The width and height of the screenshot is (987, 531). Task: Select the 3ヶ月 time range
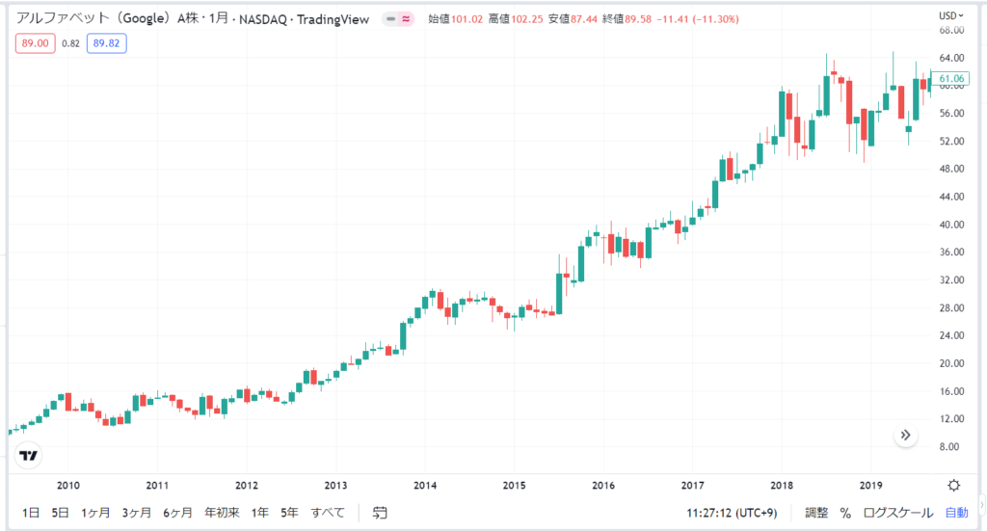(x=137, y=513)
